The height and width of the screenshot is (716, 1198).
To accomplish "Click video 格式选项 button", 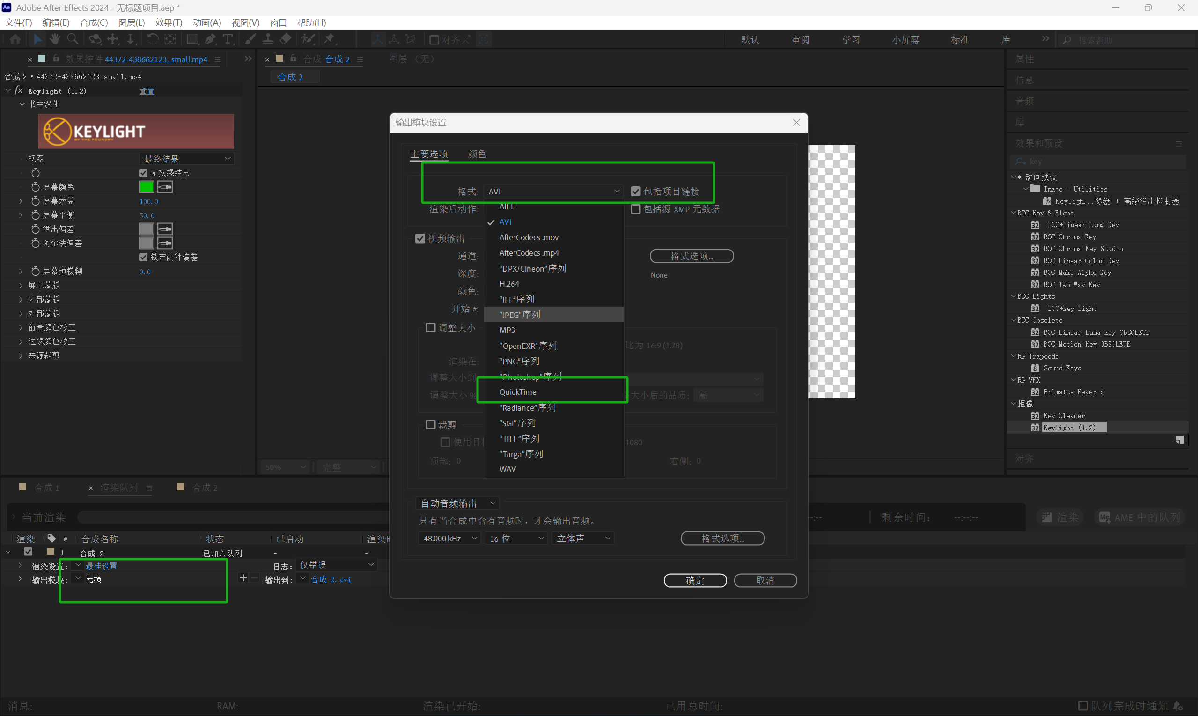I will coord(691,256).
